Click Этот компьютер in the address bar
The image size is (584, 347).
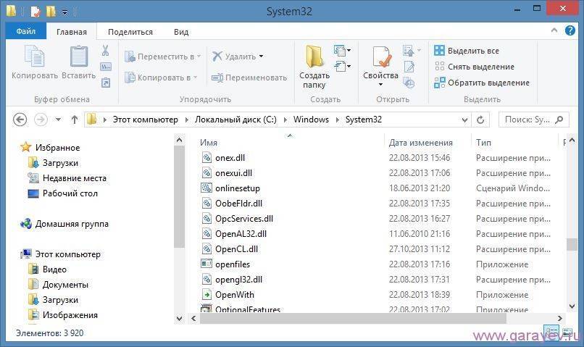[x=145, y=120]
